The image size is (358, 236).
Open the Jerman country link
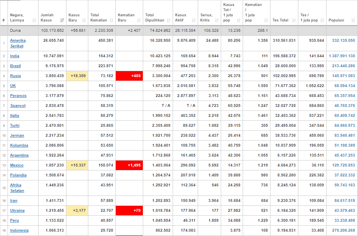tap(17, 135)
